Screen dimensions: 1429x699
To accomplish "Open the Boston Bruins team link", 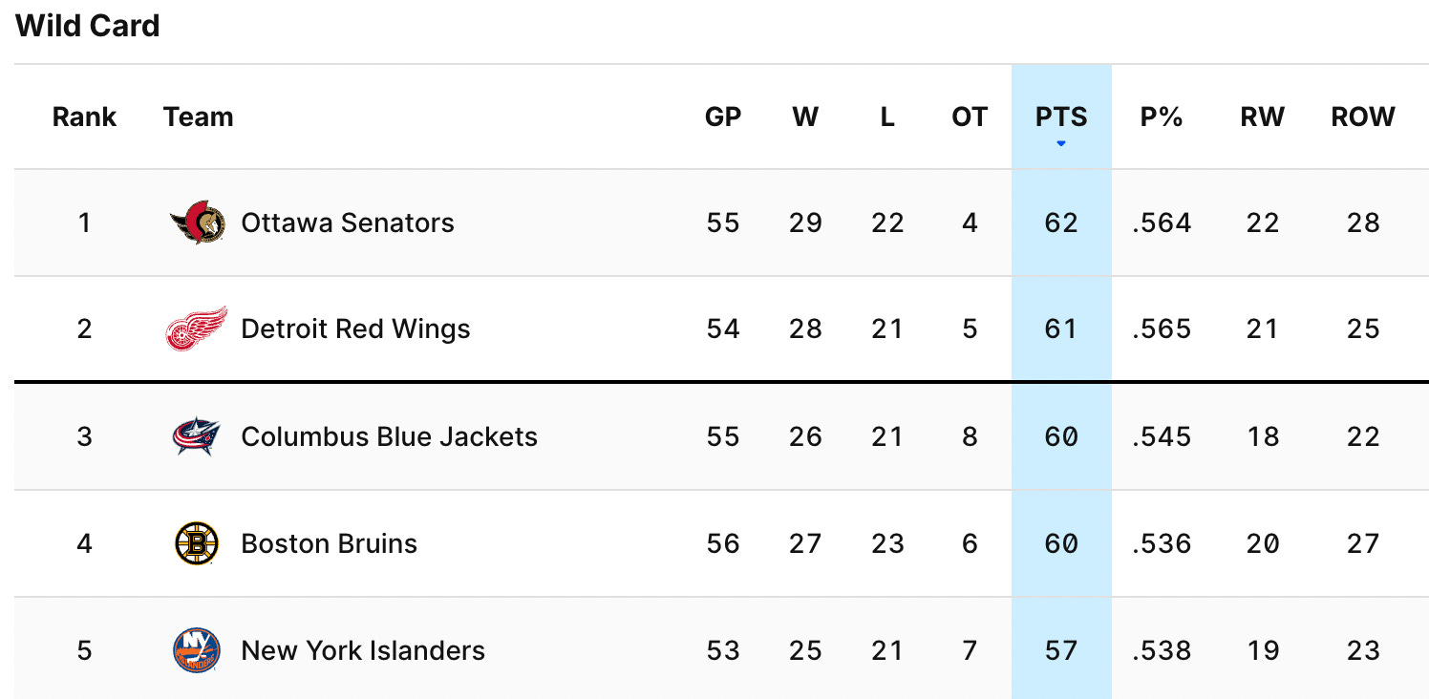I will click(329, 543).
